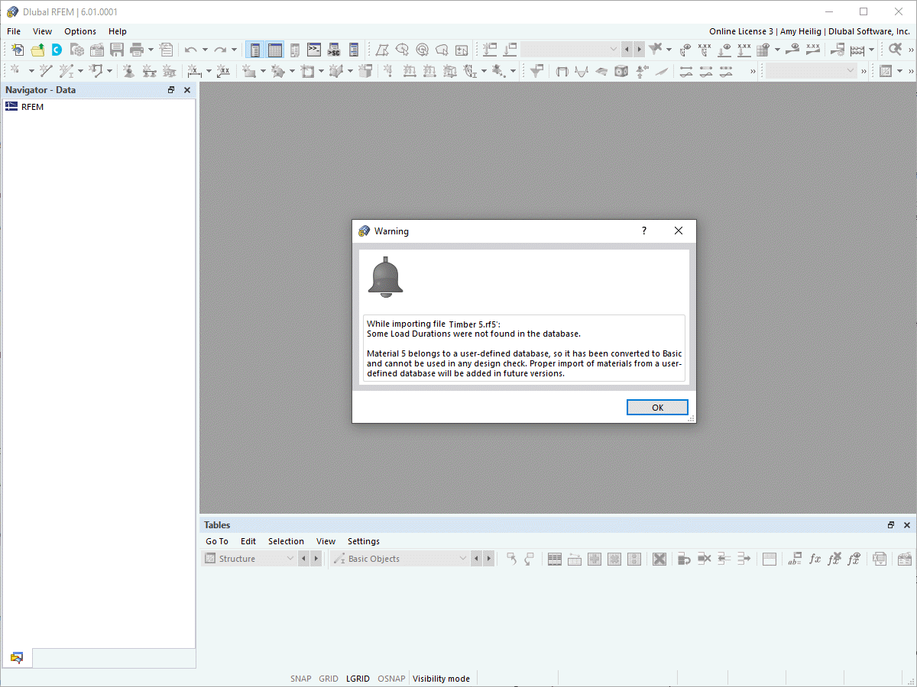This screenshot has width=917, height=687.
Task: Save the current model
Action: click(x=116, y=49)
